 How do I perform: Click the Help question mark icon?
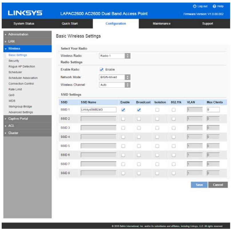(x=214, y=6)
